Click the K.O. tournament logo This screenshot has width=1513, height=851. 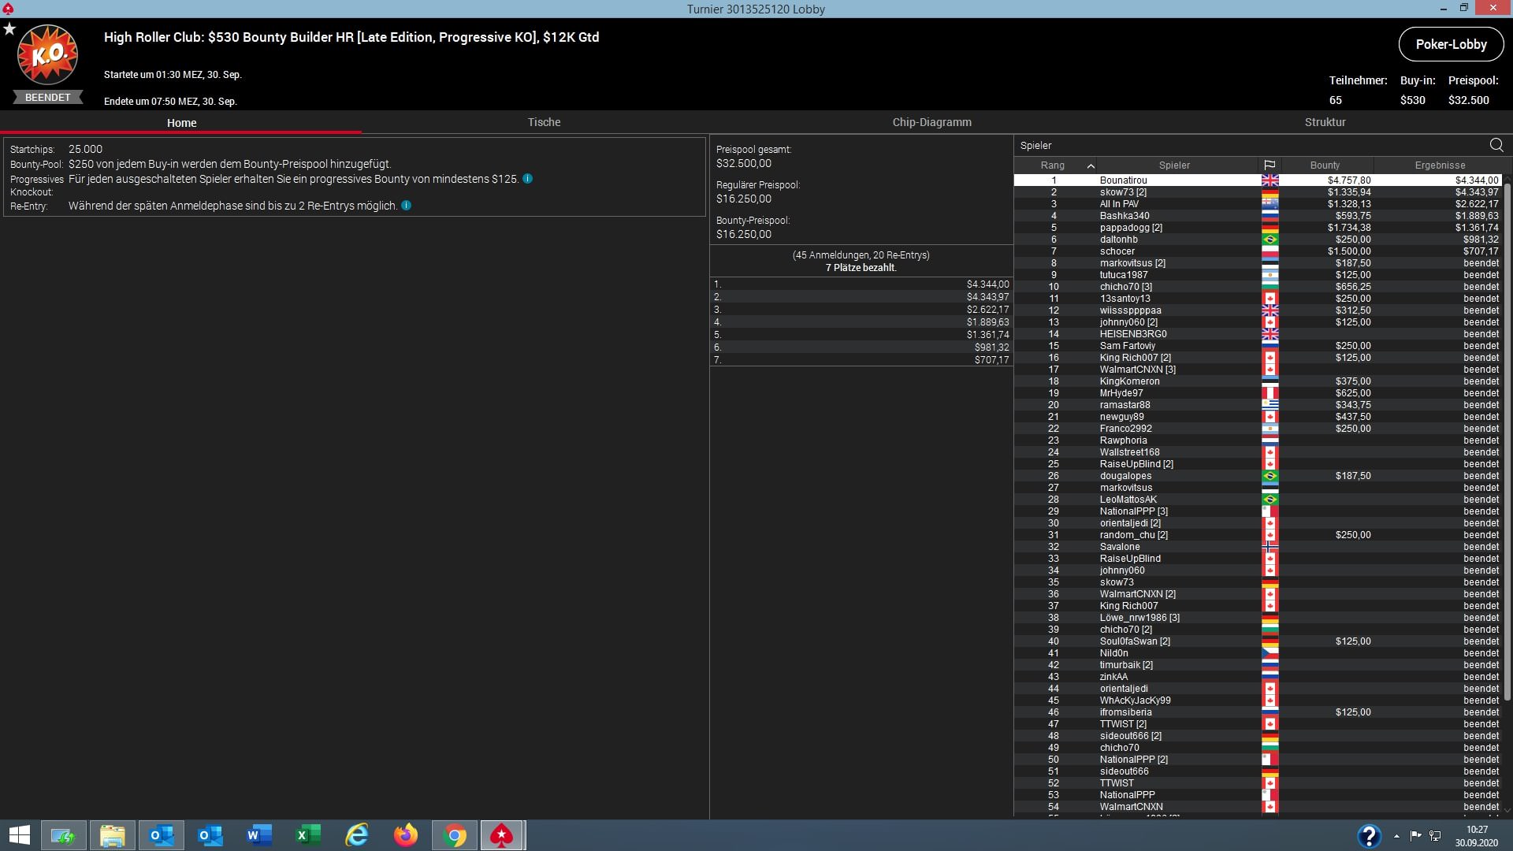pos(47,55)
